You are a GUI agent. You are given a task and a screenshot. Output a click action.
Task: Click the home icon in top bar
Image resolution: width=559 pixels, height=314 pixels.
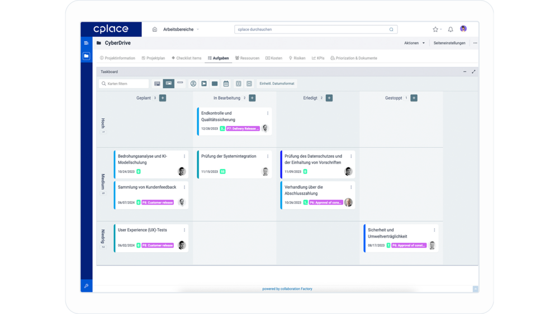click(155, 30)
